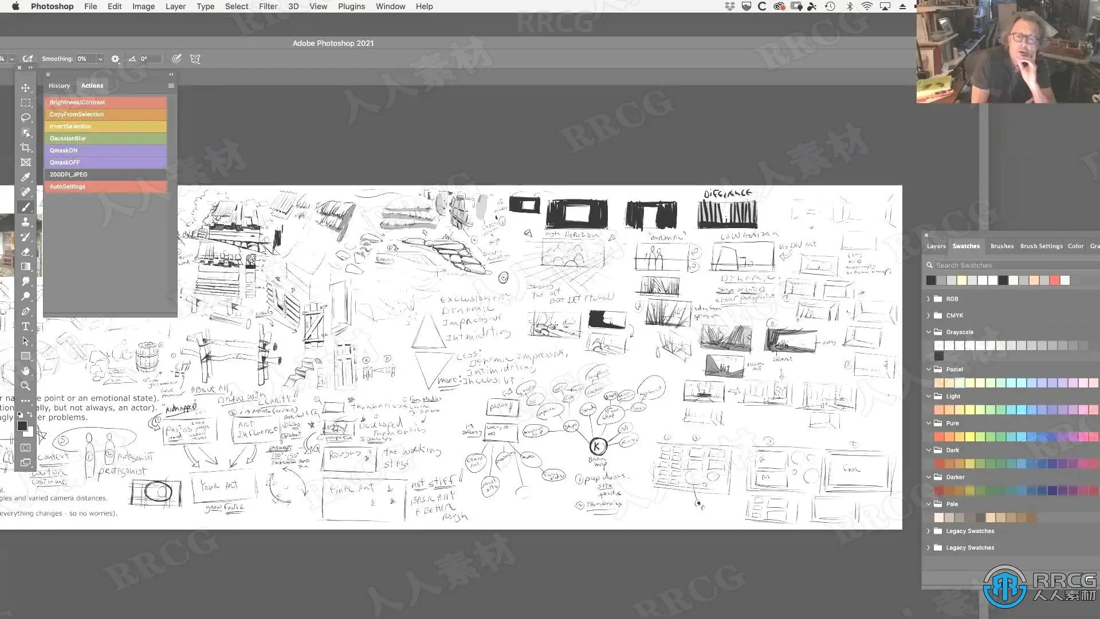Open the Smoothing percentage dropdown

pos(100,58)
